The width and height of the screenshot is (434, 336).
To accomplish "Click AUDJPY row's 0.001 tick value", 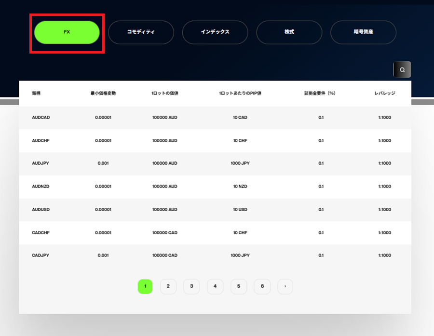I will (x=103, y=163).
